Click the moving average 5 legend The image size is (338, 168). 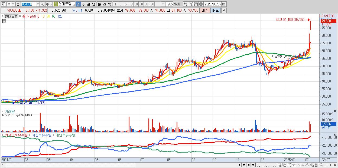pos(38,16)
